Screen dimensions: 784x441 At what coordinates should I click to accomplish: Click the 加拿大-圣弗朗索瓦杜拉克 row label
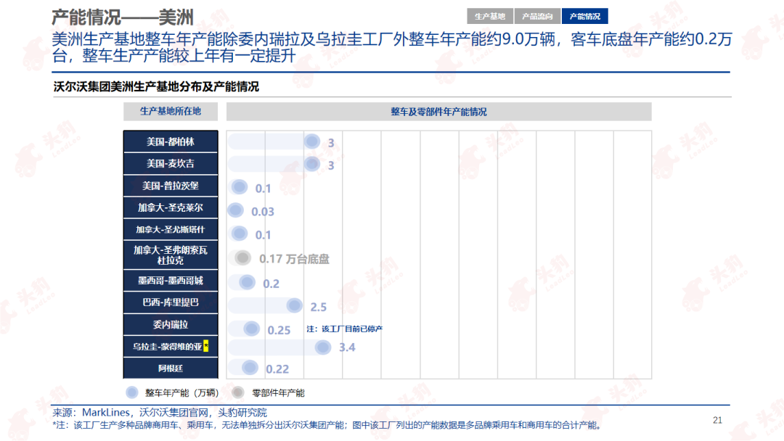(171, 255)
